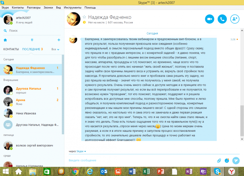Attach a file with the paperclip icon
Image resolution: width=244 pixels, height=176 pixels.
(219, 160)
